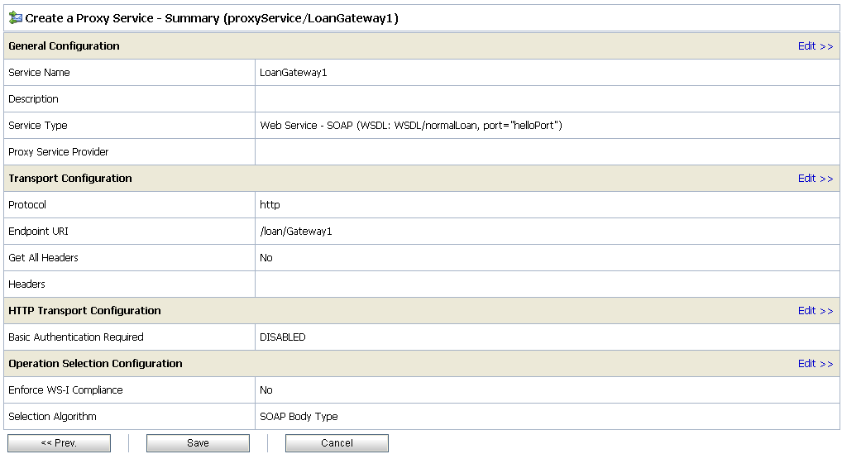The width and height of the screenshot is (842, 454).
Task: Click the Enforce WS-I Compliance label
Action: click(x=65, y=390)
